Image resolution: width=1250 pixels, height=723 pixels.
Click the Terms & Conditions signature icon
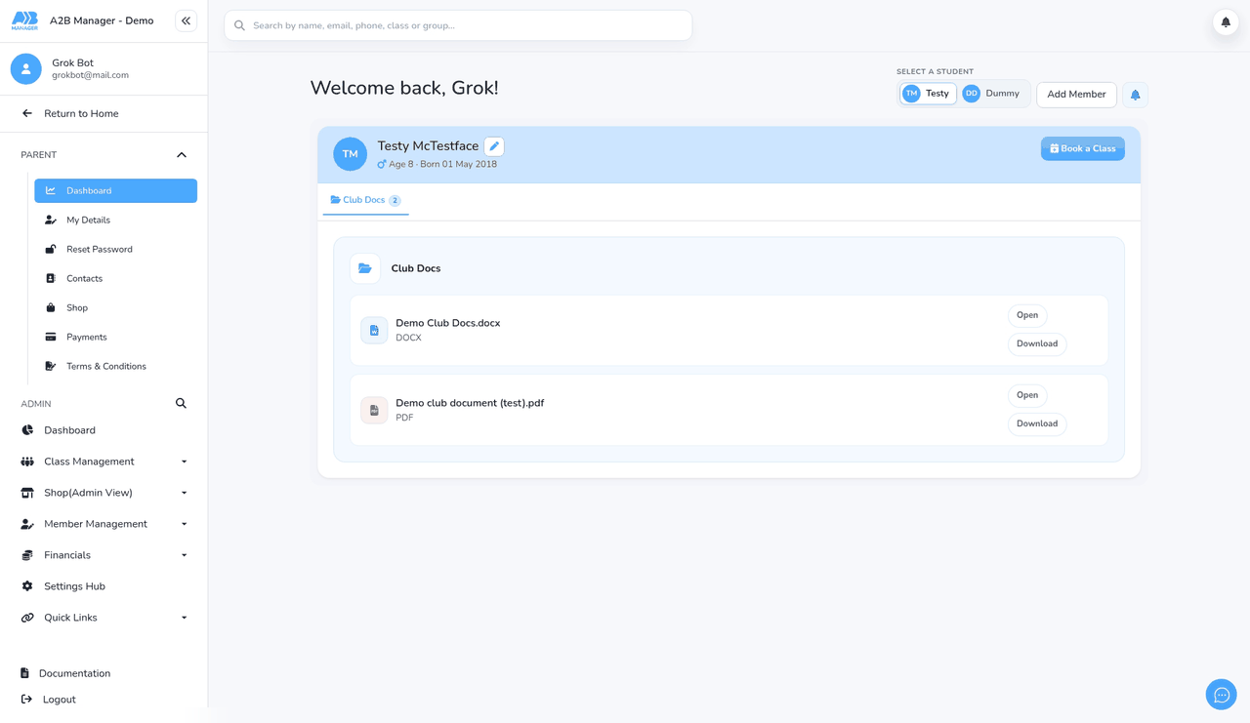click(51, 366)
